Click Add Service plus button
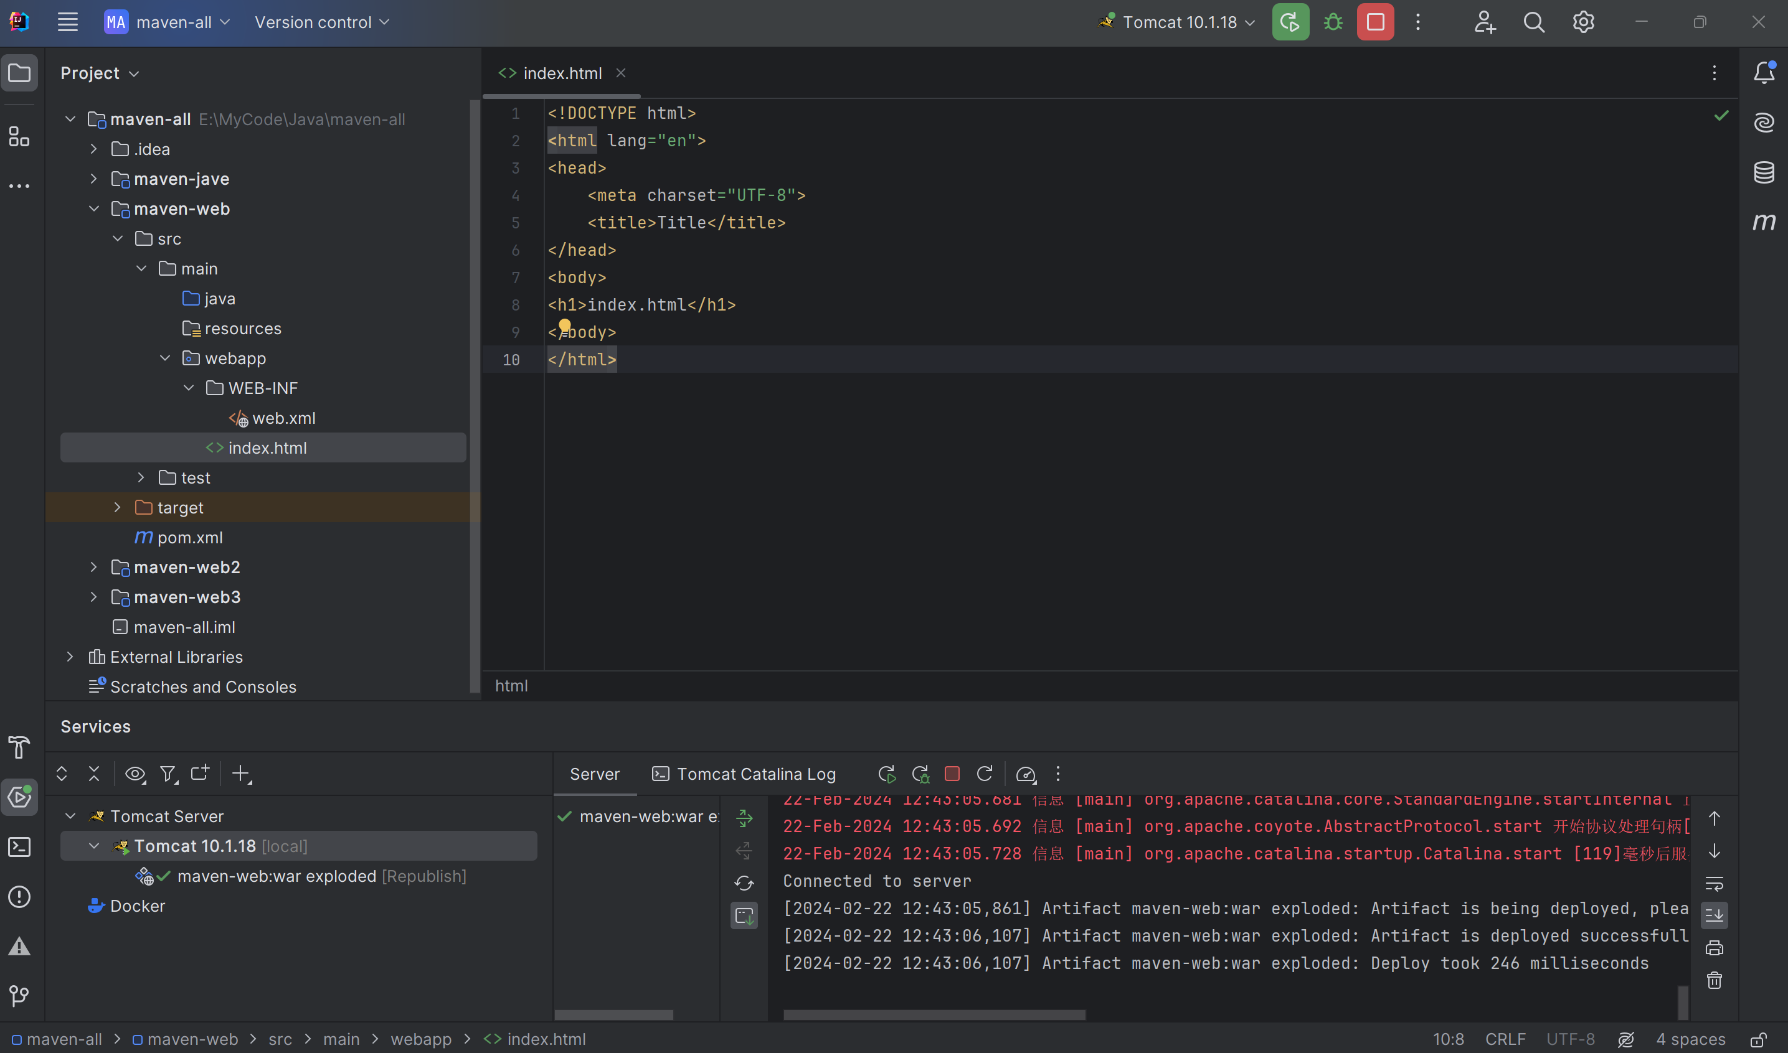 [x=242, y=774]
